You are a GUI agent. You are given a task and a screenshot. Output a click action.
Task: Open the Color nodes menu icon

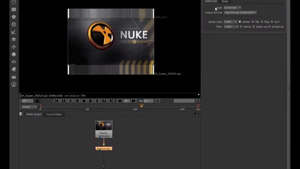(x=14, y=17)
